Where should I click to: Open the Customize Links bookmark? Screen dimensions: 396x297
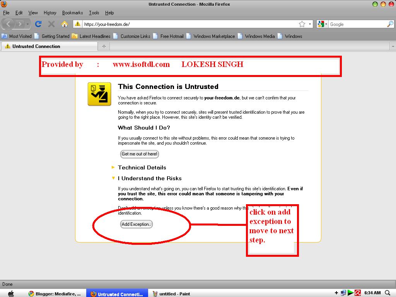pos(132,36)
